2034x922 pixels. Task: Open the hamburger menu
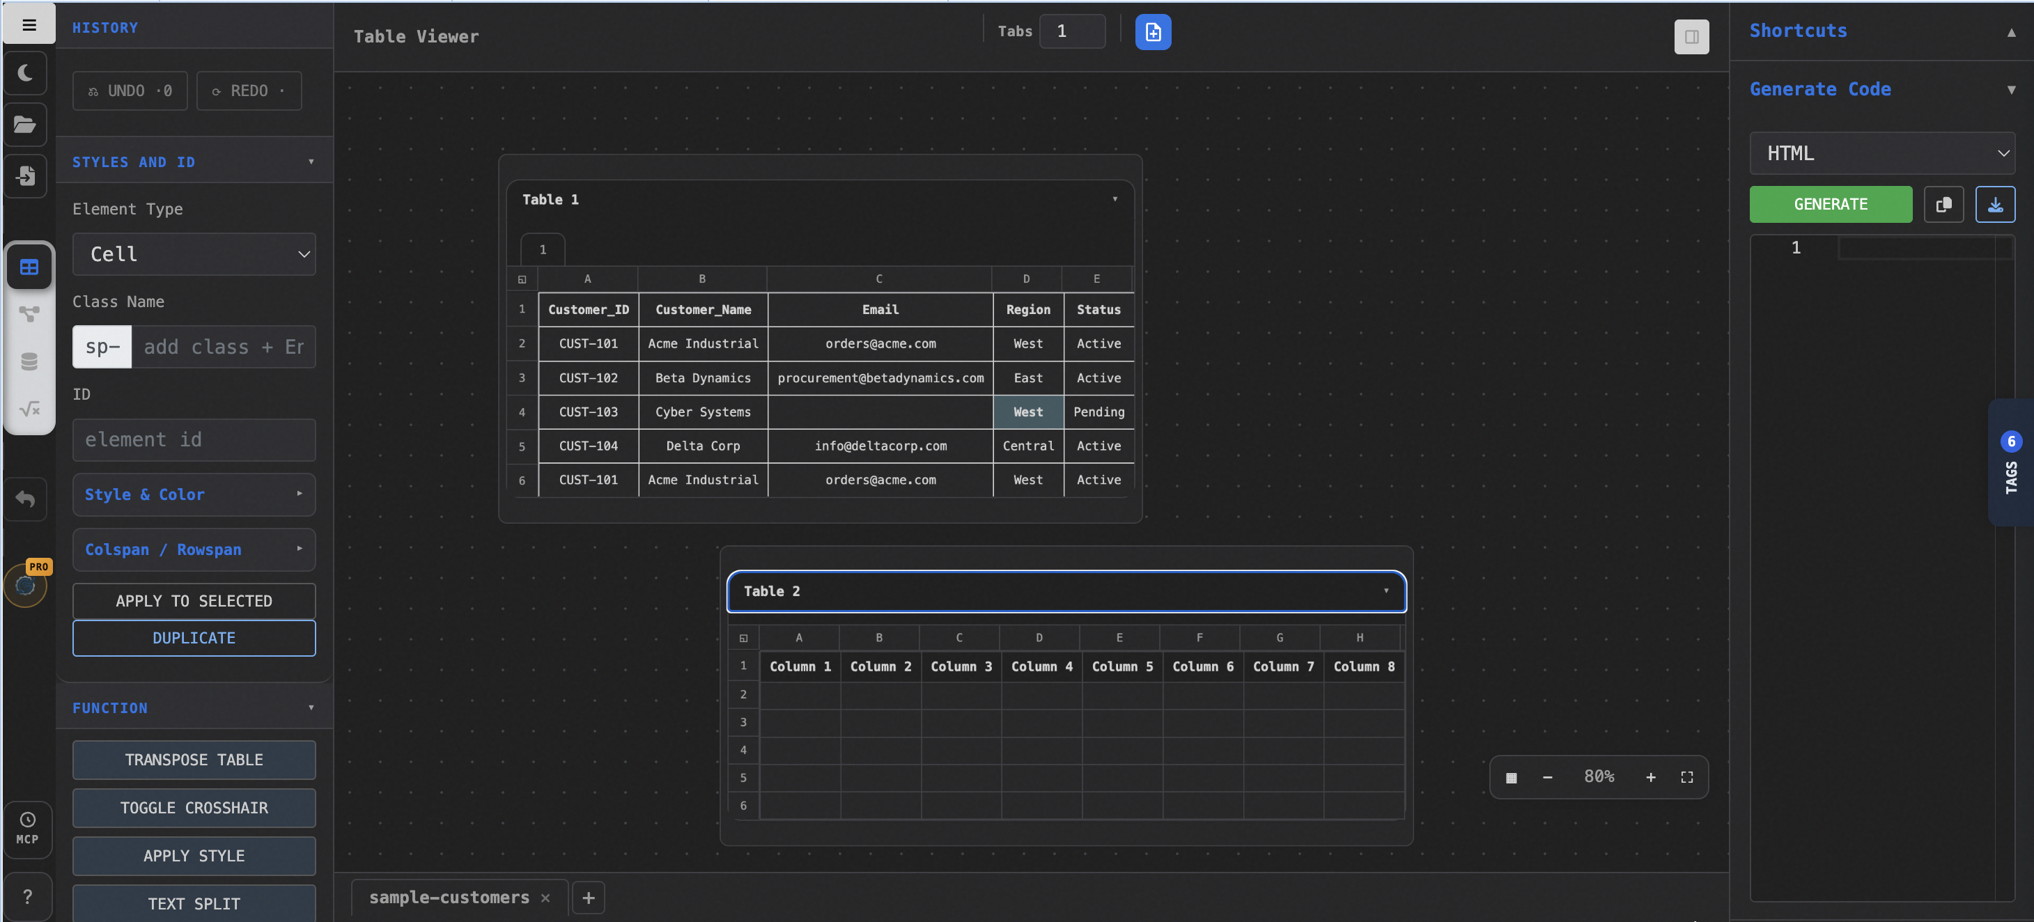pyautogui.click(x=29, y=25)
